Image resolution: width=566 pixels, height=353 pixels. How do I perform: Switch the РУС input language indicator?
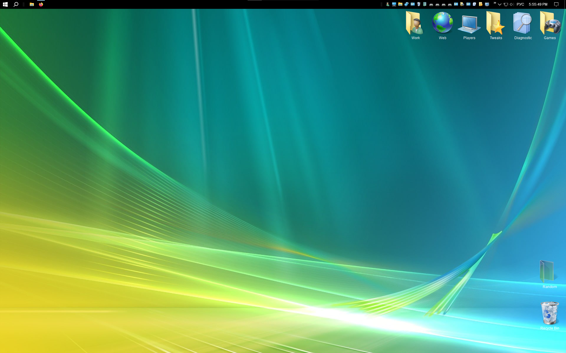(520, 4)
